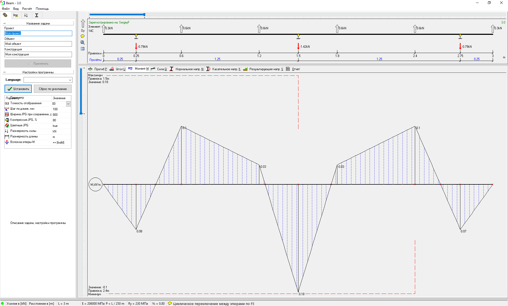Open the Отчет report tab
The height and width of the screenshot is (306, 508).
pyautogui.click(x=293, y=69)
